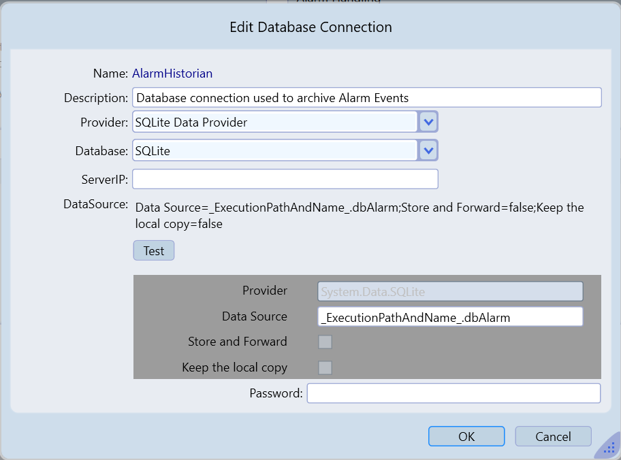621x460 pixels.
Task: Click the disabled System.Data.SQLite provider field
Action: click(450, 291)
